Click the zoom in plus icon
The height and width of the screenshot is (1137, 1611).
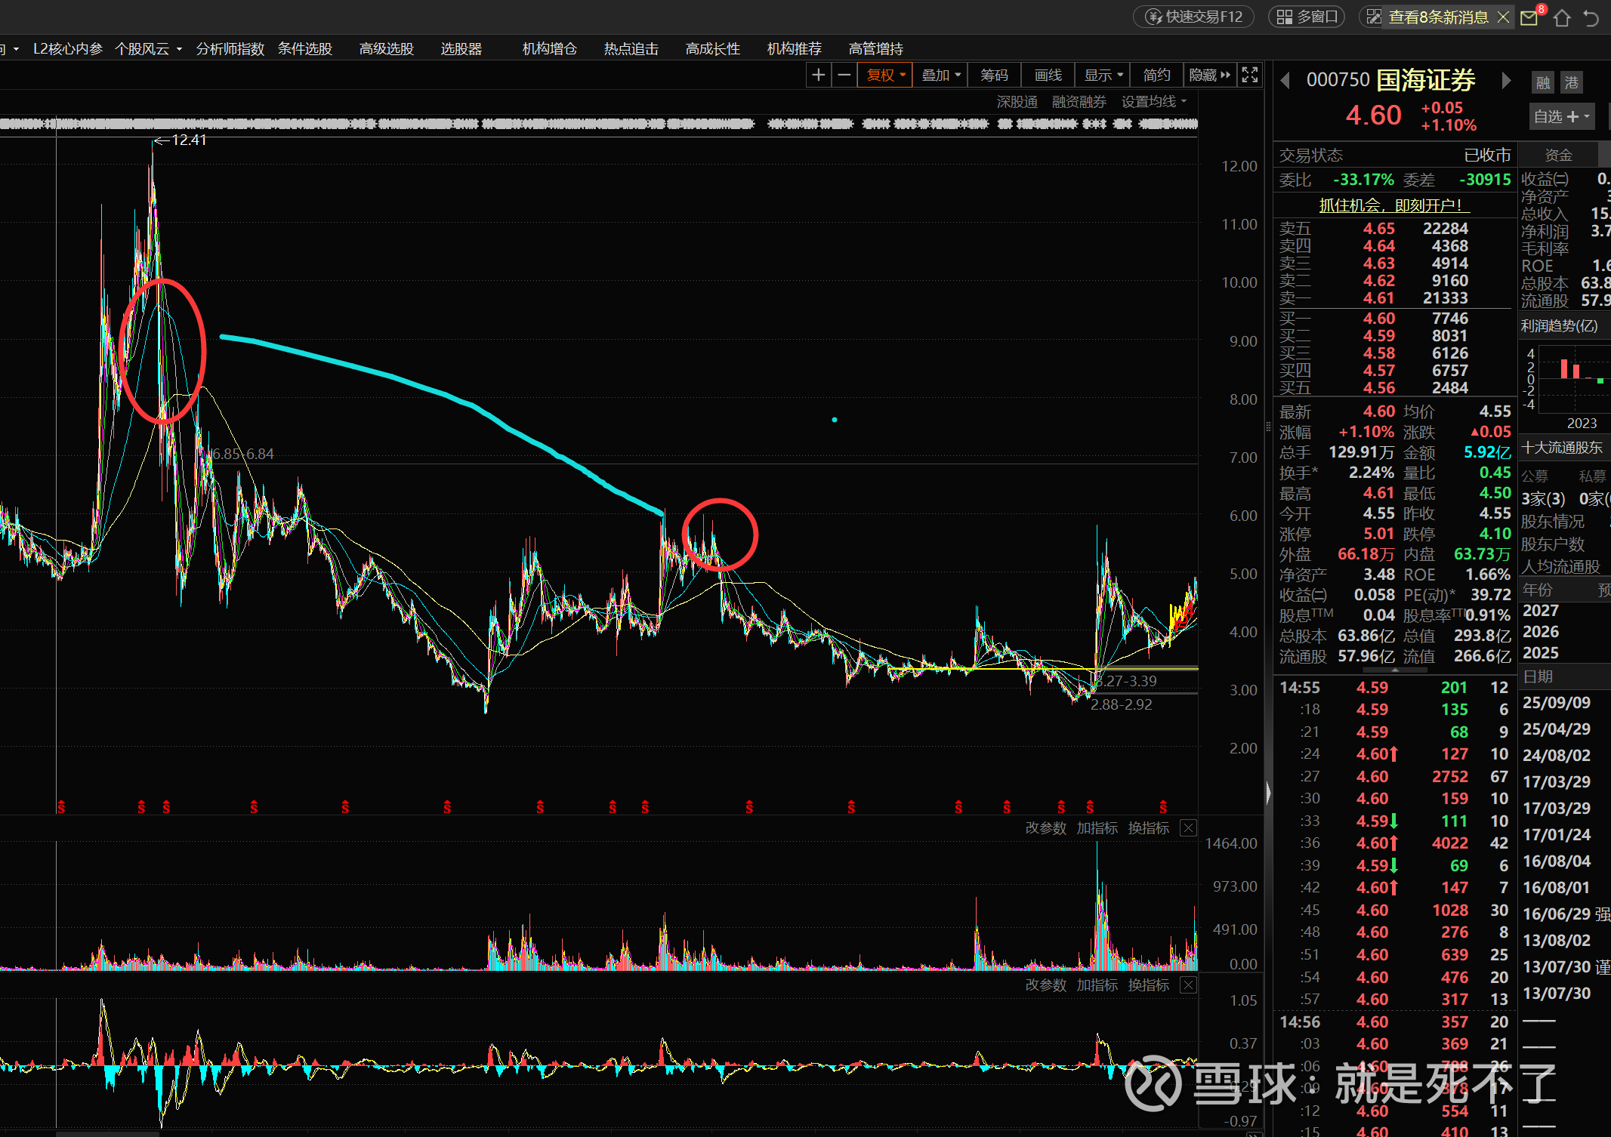click(818, 75)
